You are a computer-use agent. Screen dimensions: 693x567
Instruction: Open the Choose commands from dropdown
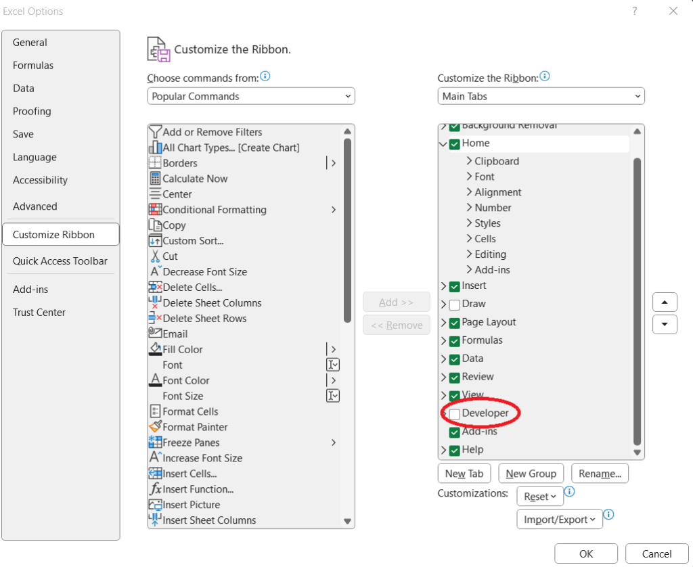click(x=250, y=96)
